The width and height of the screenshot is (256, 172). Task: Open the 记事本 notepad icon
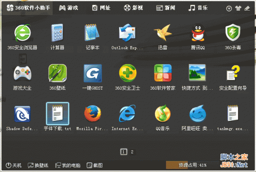[x=92, y=33]
